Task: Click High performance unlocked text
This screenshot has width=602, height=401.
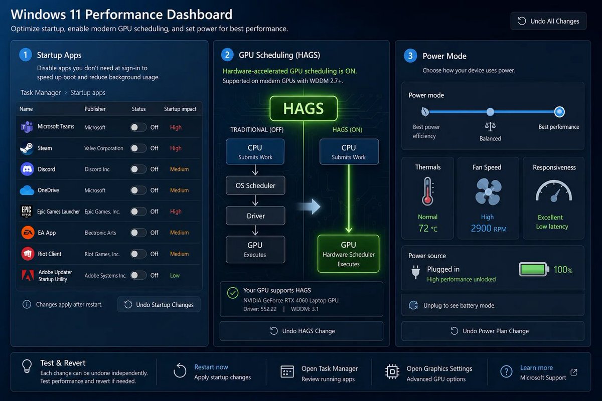Action: 461,279
